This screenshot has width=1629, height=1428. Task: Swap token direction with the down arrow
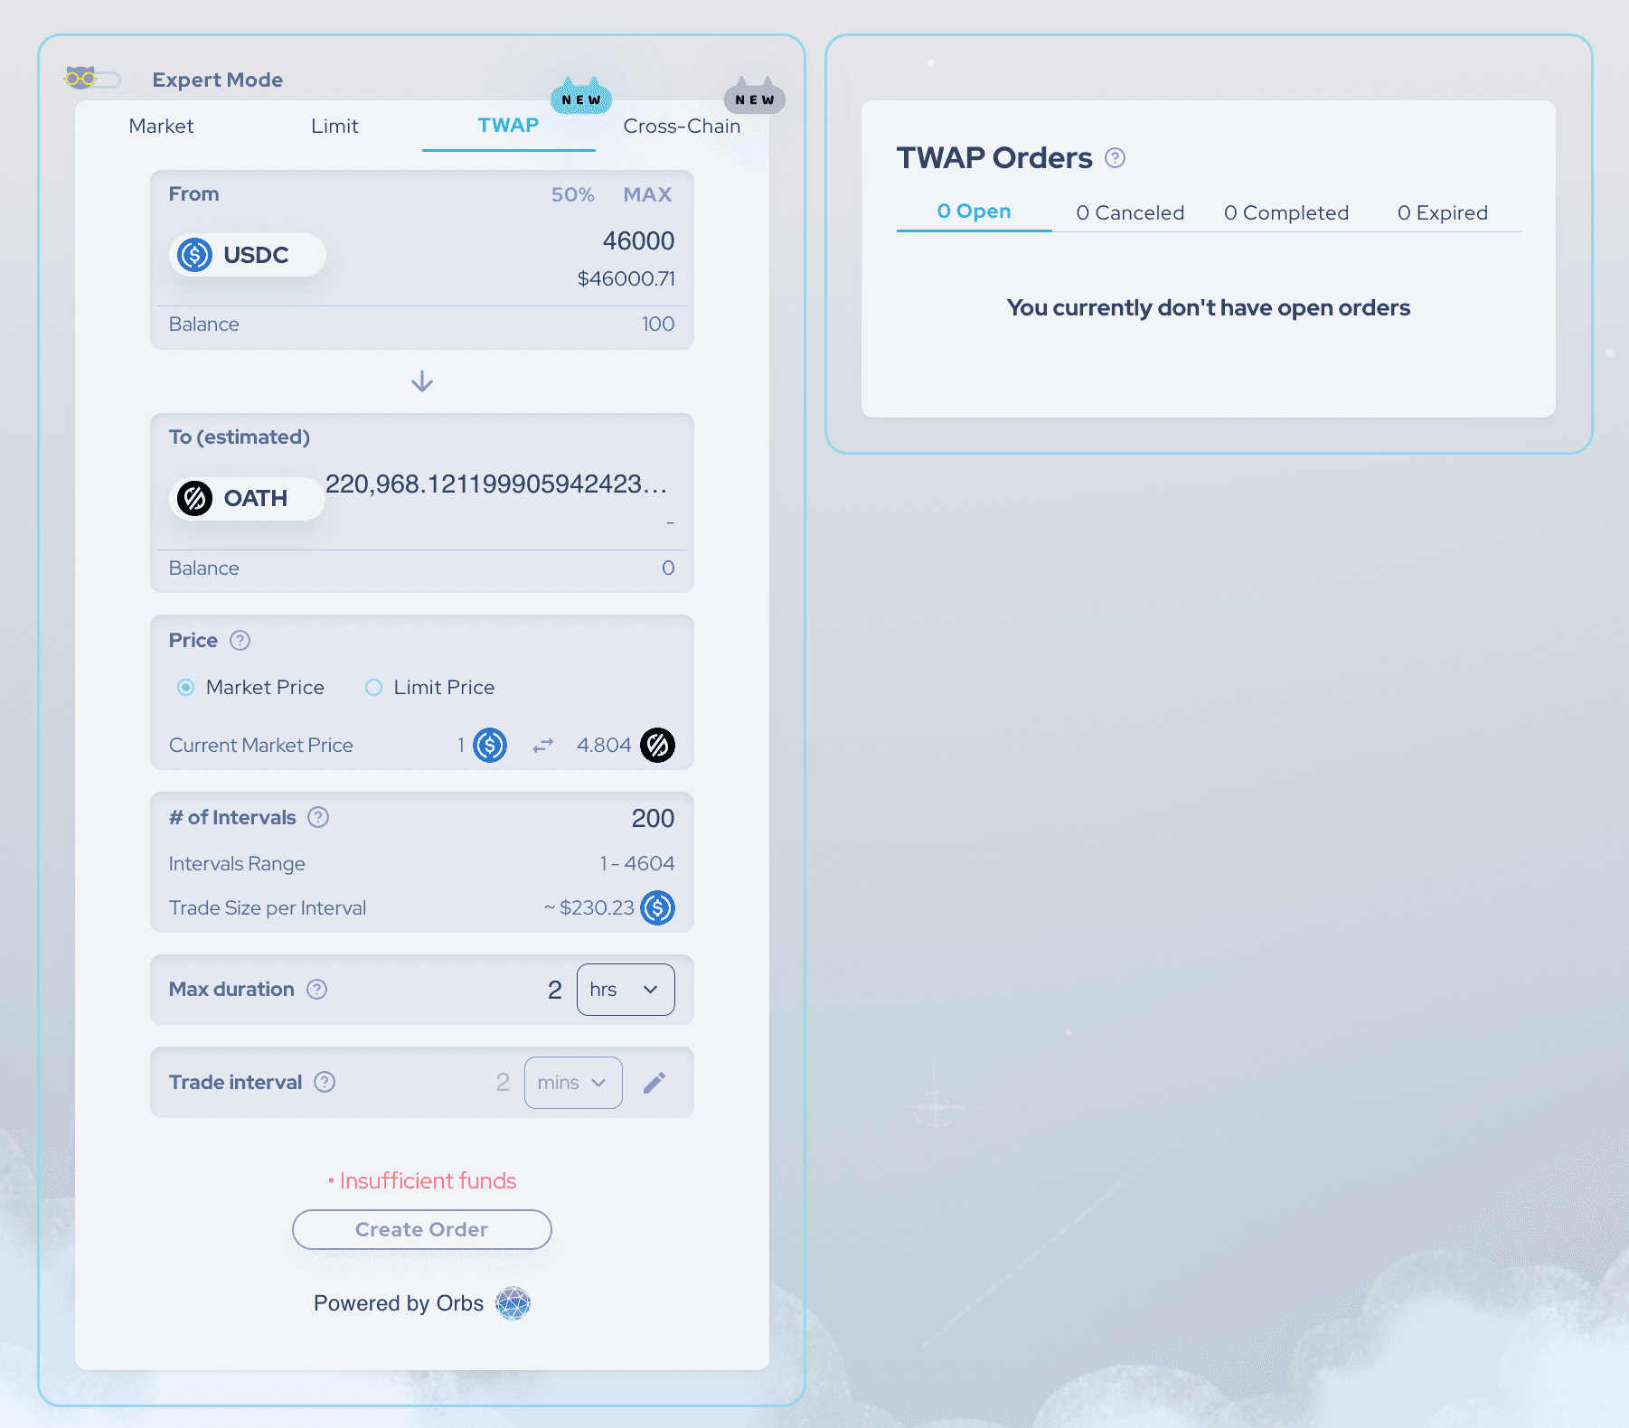422,381
